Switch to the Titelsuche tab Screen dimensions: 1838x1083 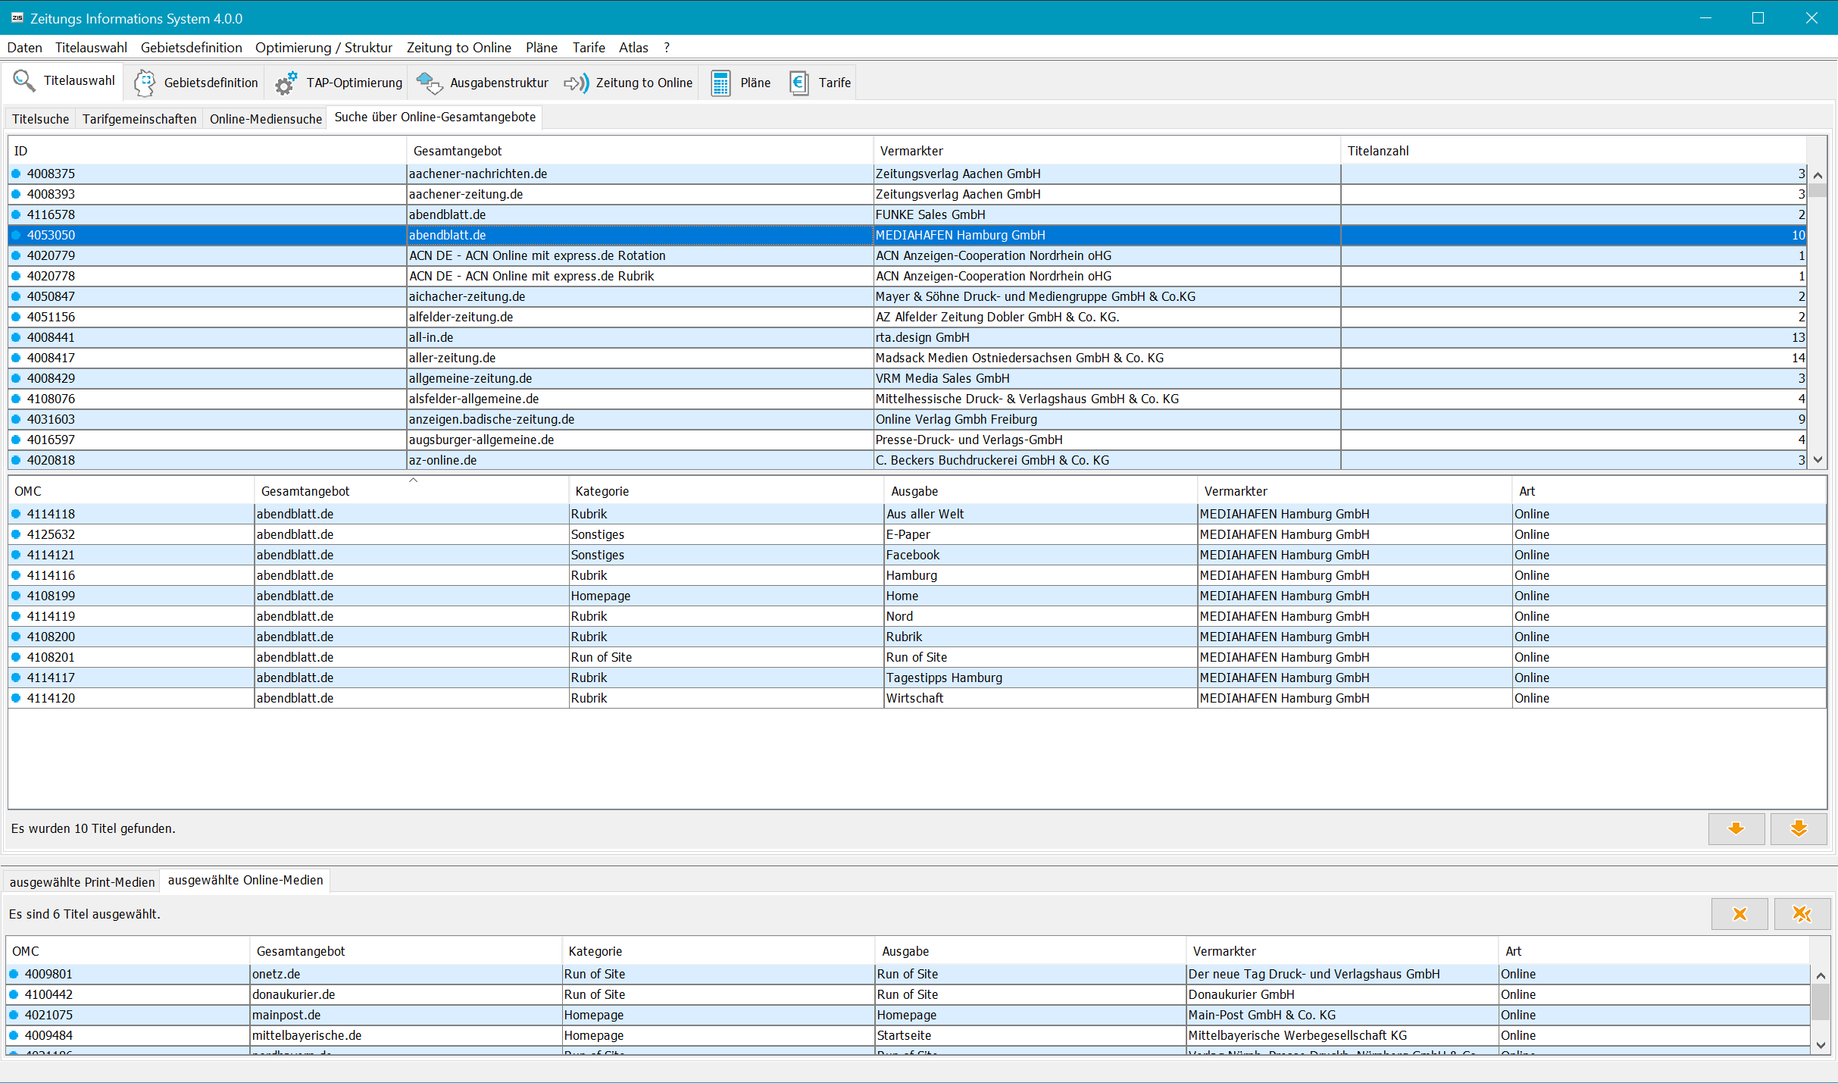tap(40, 119)
